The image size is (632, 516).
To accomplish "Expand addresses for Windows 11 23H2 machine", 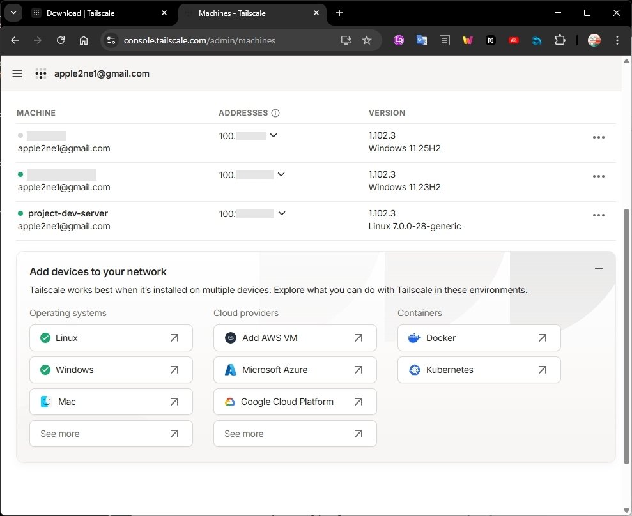I will [x=281, y=174].
